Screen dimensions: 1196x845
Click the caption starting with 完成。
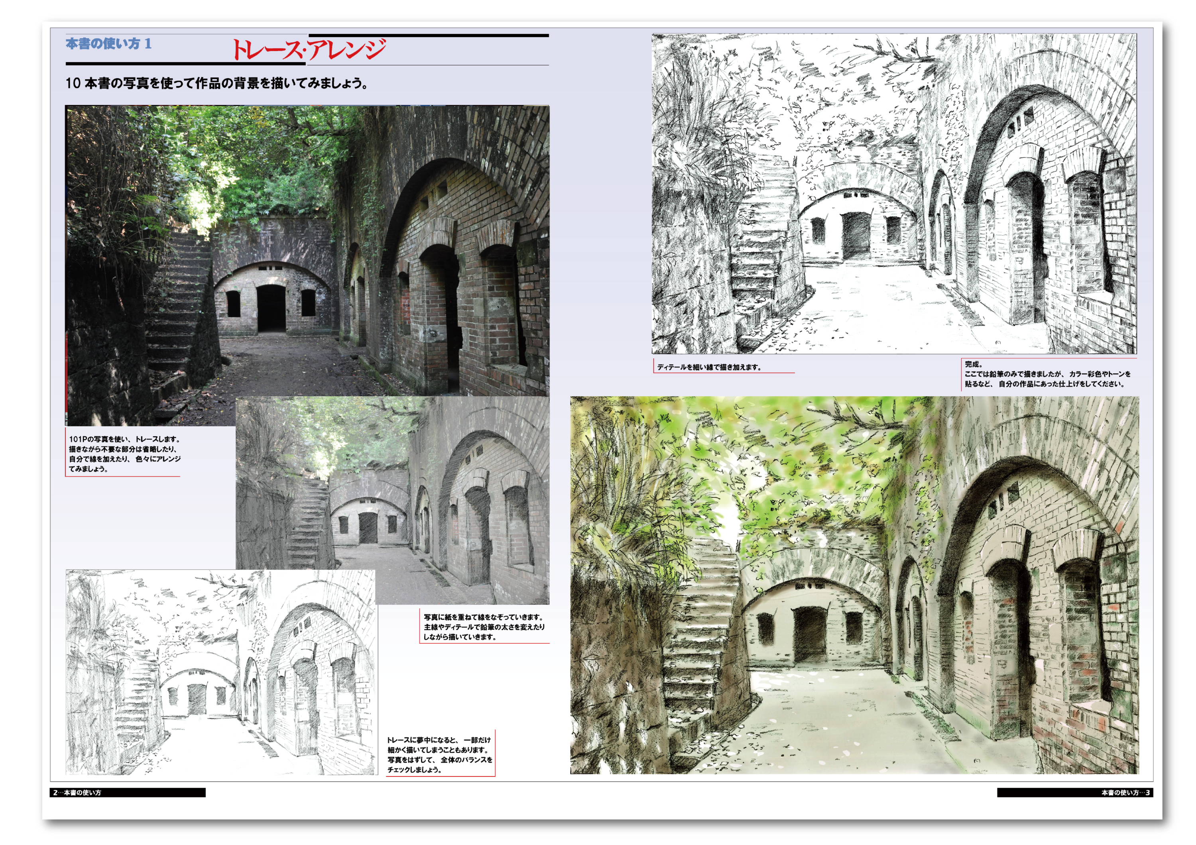click(1047, 374)
